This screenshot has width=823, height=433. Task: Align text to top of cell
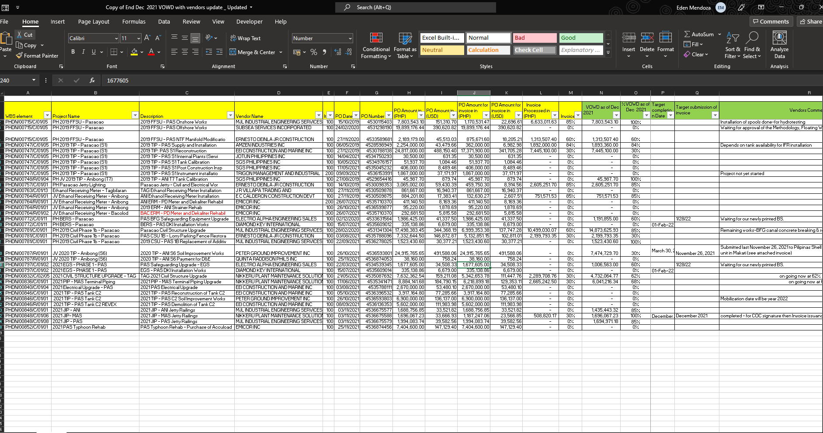pyautogui.click(x=174, y=38)
